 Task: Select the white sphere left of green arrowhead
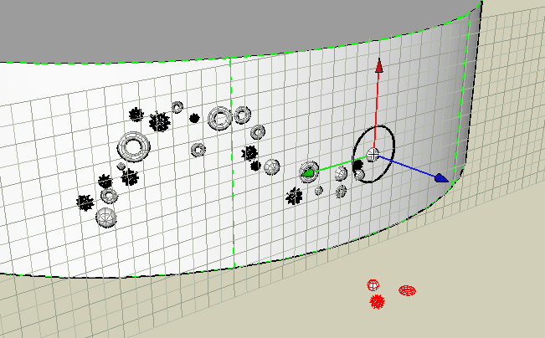[x=271, y=167]
